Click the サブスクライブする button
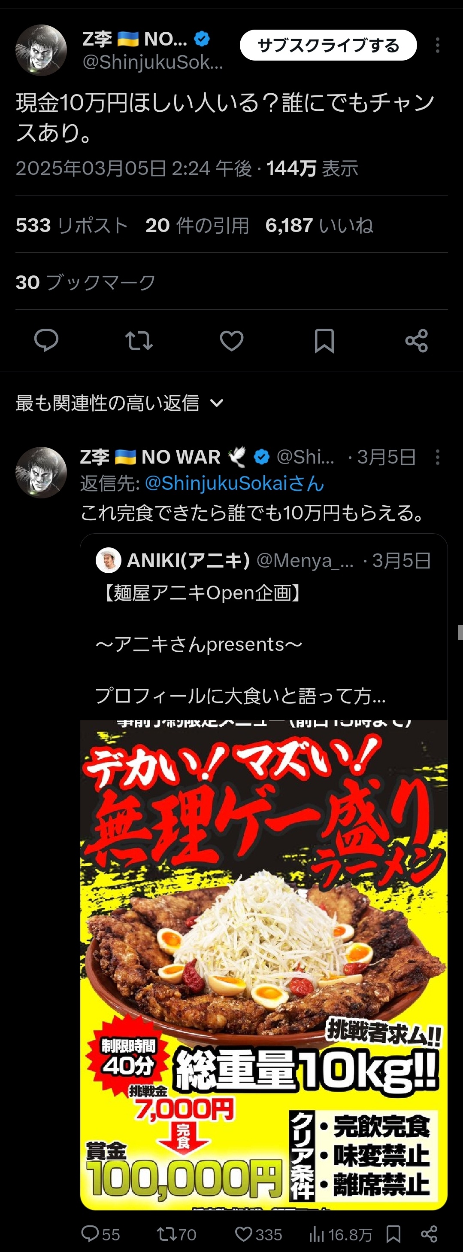The height and width of the screenshot is (1252, 463). (328, 45)
